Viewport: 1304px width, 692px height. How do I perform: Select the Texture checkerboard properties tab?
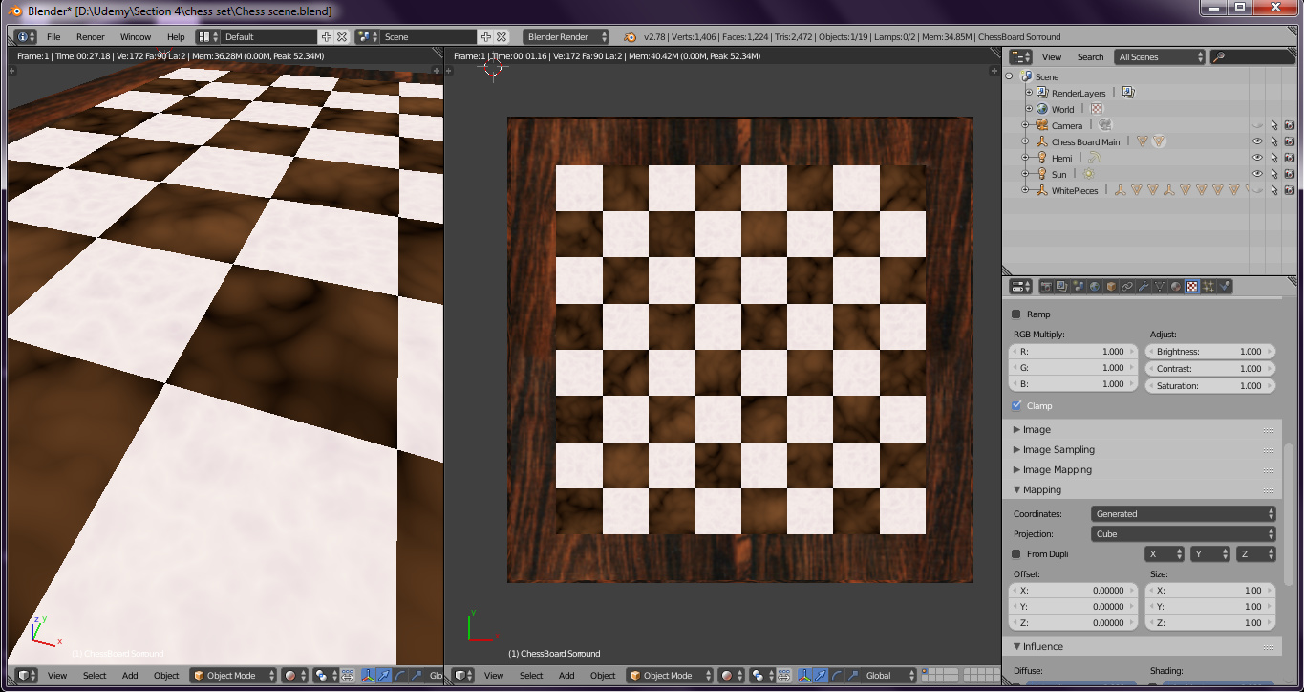tap(1192, 287)
